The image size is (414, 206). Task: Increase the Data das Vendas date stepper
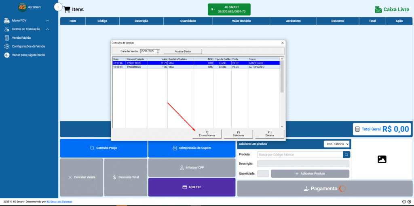click(x=158, y=50)
